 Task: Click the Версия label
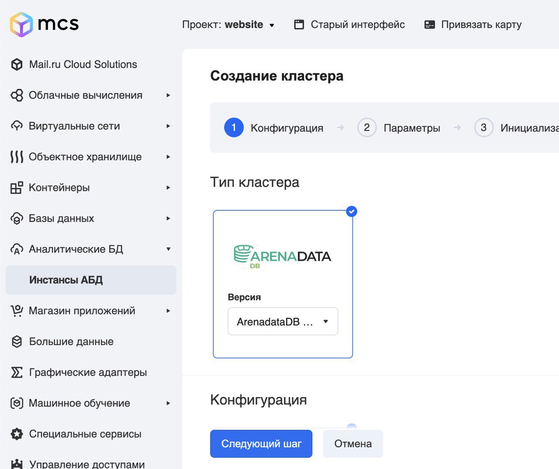coord(245,297)
